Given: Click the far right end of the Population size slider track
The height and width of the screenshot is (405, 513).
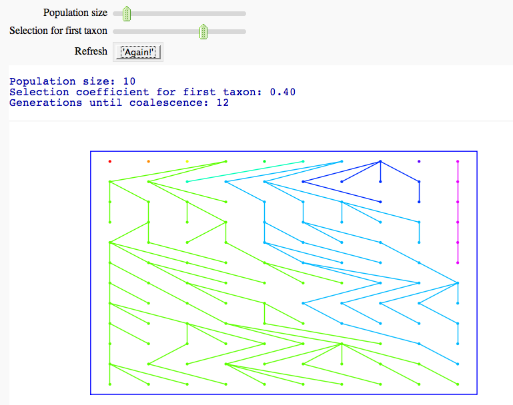Looking at the screenshot, I should pos(244,13).
